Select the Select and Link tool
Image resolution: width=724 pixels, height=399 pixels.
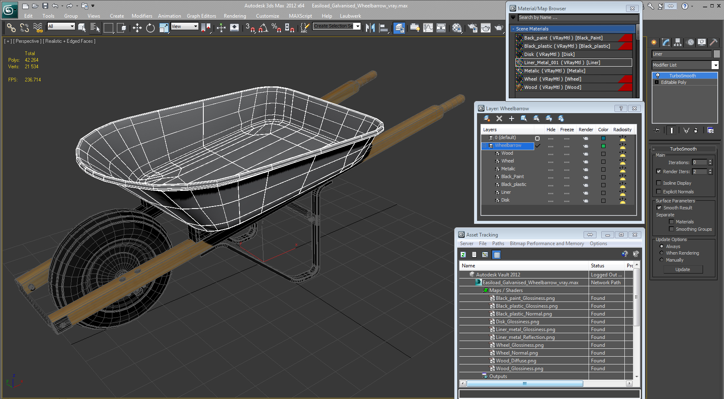(11, 28)
